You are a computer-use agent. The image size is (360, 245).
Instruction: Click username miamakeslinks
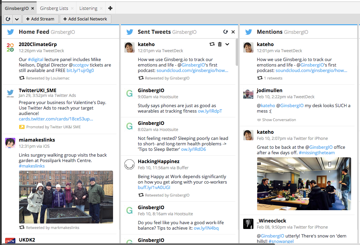pos(37,140)
